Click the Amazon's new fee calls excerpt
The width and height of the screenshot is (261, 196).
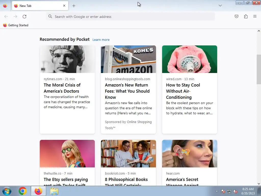tap(128, 108)
